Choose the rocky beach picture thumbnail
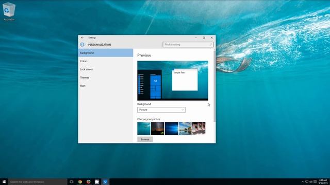The image size is (330, 185). [185, 128]
